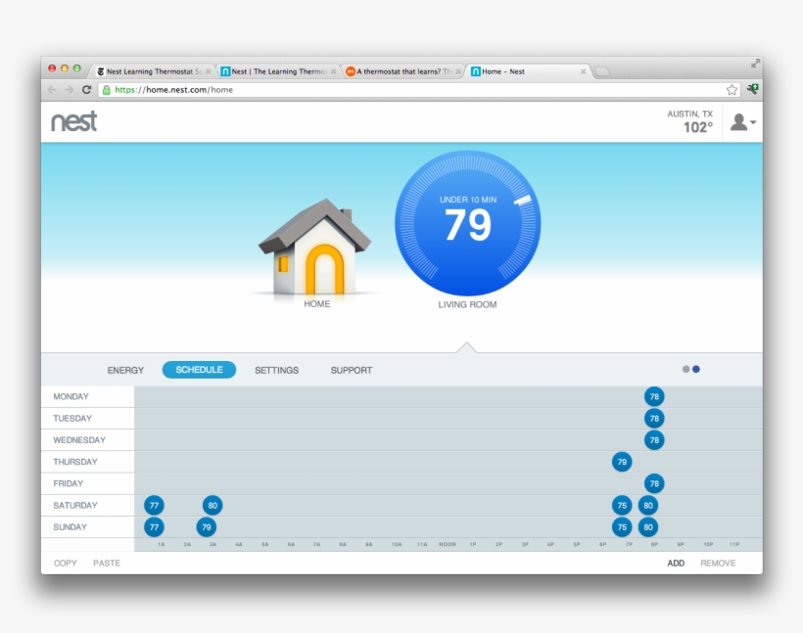Viewport: 803px width, 633px height.
Task: Click the Remove button
Action: 718,563
